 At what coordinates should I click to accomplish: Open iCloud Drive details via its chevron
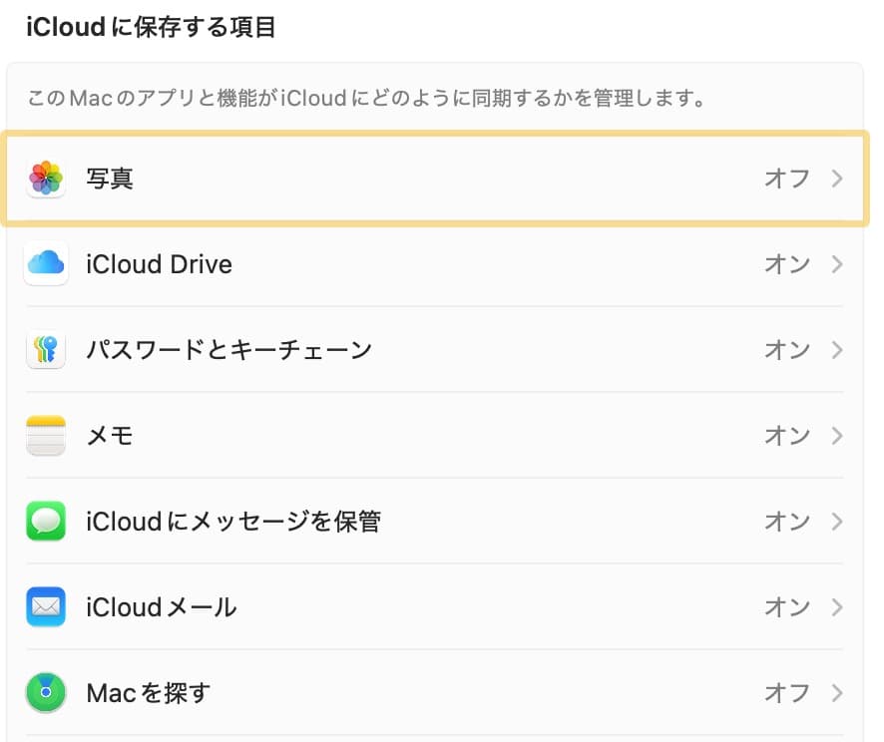click(x=836, y=263)
